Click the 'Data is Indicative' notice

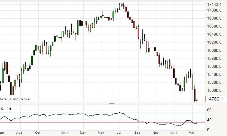(x=15, y=99)
